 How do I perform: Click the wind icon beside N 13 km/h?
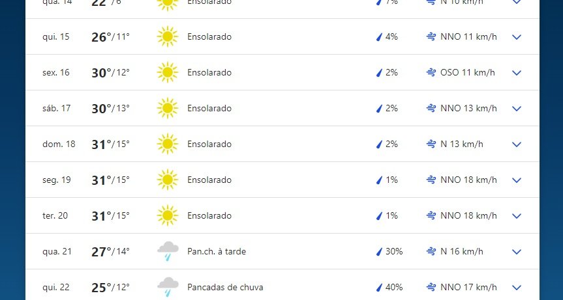coord(431,144)
